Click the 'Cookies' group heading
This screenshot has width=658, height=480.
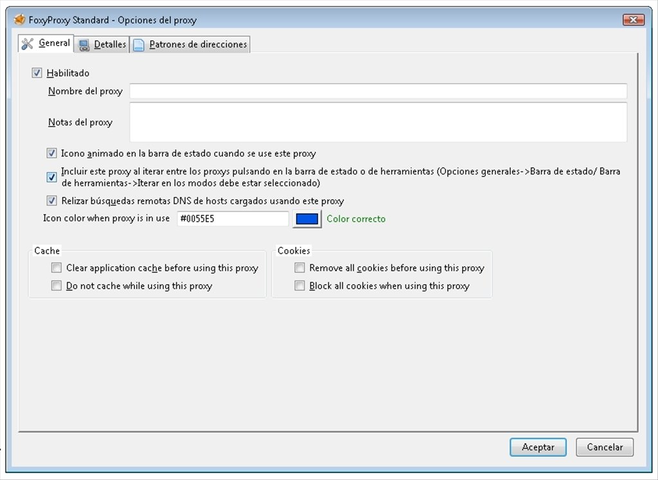[x=294, y=251]
